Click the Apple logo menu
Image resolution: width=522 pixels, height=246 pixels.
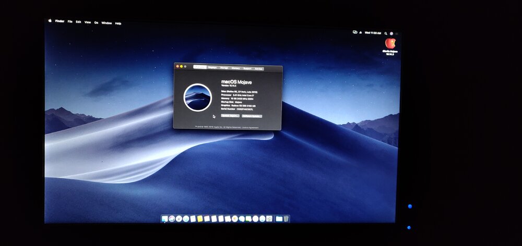tap(50, 21)
